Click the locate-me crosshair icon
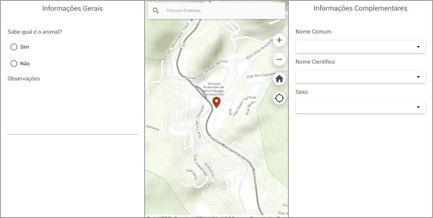 point(279,98)
